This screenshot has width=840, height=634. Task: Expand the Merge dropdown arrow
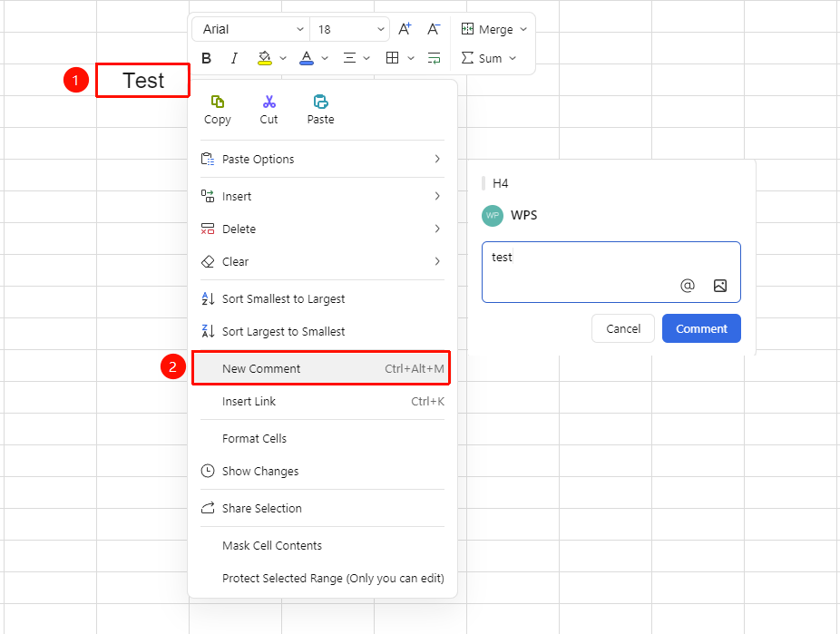523,29
